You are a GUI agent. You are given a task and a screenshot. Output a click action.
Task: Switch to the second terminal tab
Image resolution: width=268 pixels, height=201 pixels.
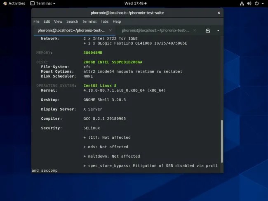(155, 31)
